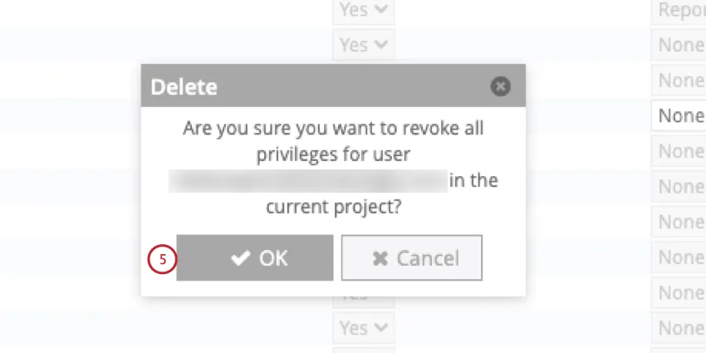Click the None field directly above the highlighted one
The width and height of the screenshot is (706, 353).
coord(679,81)
